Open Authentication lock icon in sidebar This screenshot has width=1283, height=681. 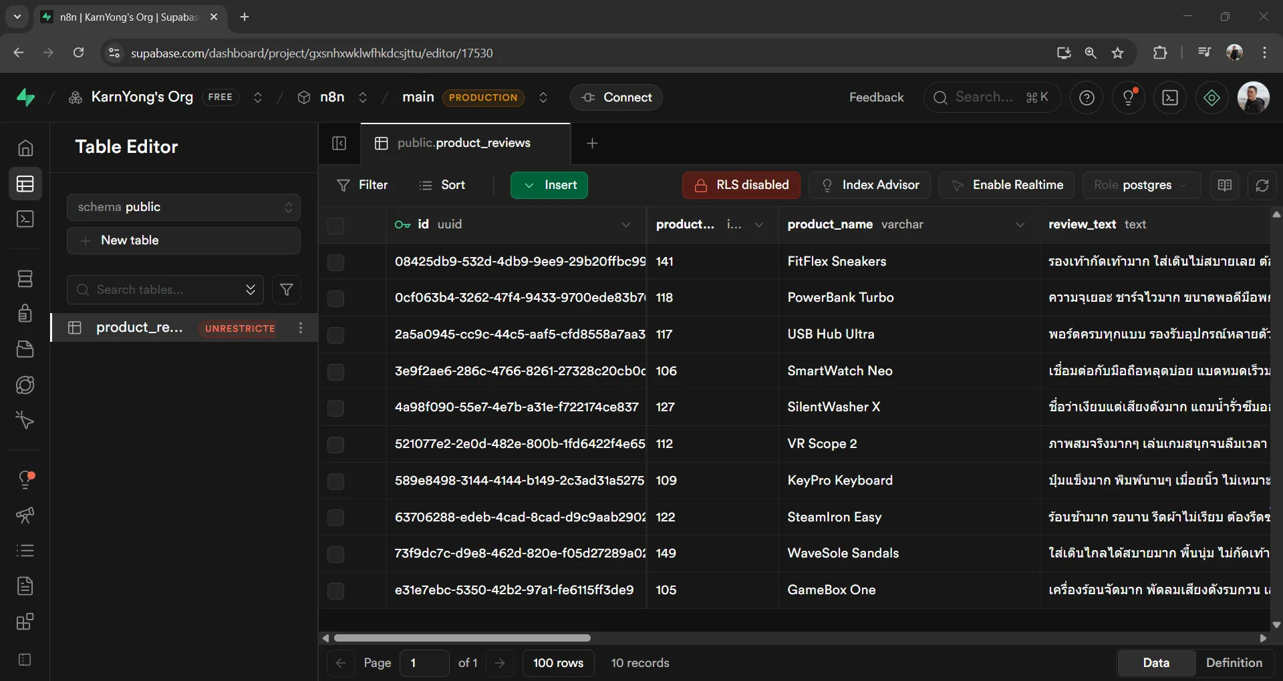pyautogui.click(x=25, y=313)
